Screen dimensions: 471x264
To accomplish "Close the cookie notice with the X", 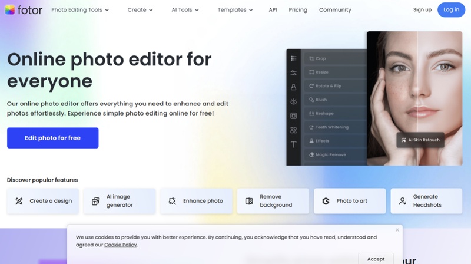I will [x=397, y=230].
